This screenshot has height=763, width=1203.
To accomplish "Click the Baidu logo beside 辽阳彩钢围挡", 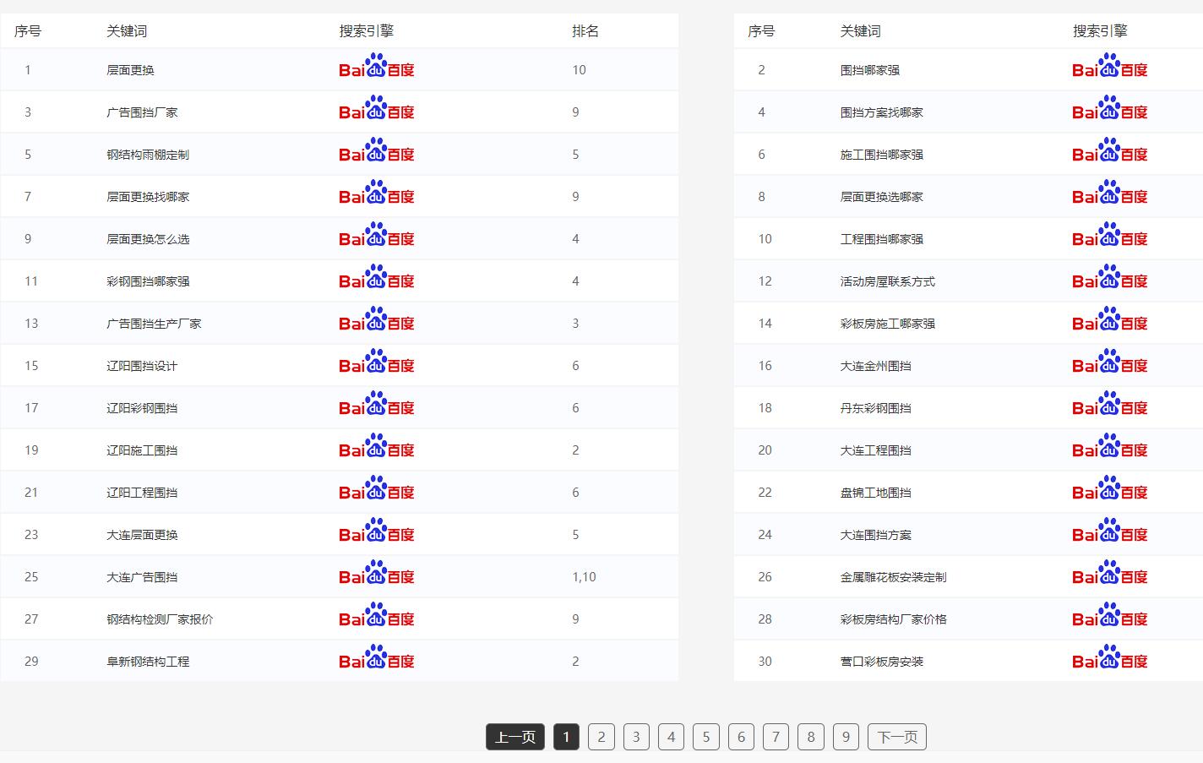I will (377, 404).
